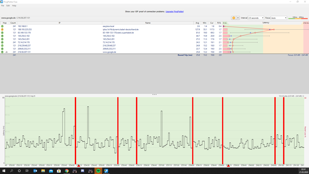Select hop 7 circle icon
Viewport: 309px width, 174px height.
2,46
